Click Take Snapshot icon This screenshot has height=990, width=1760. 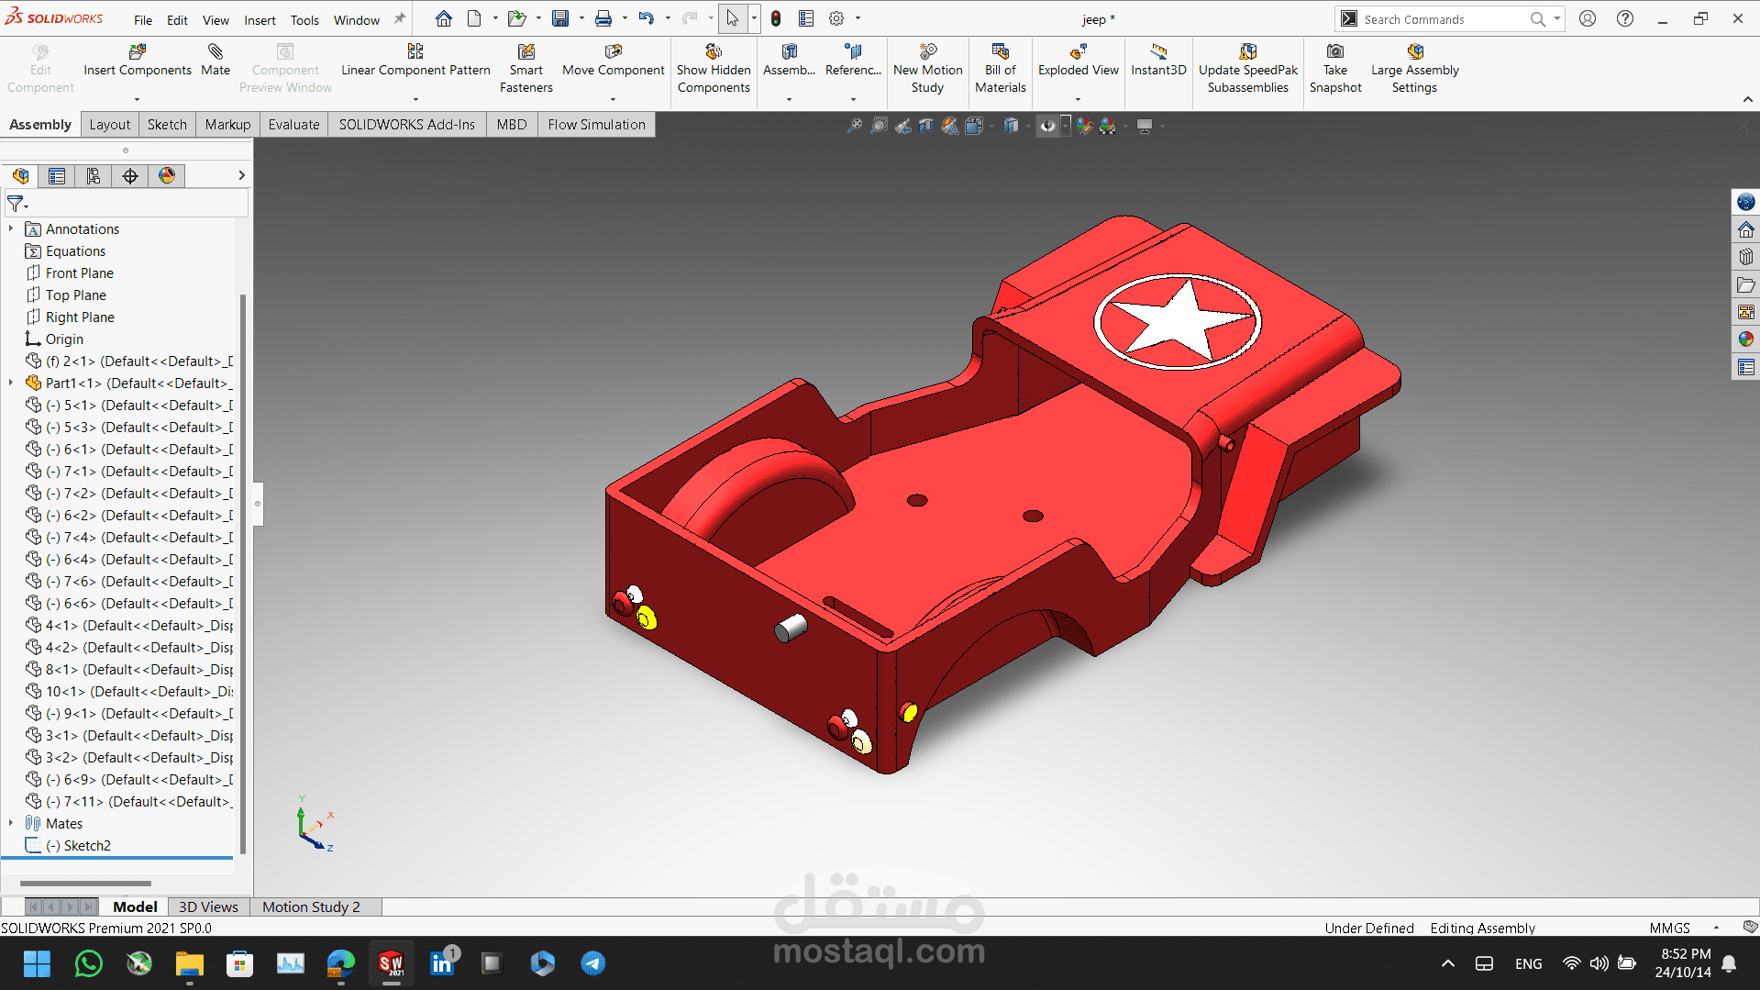[1335, 52]
